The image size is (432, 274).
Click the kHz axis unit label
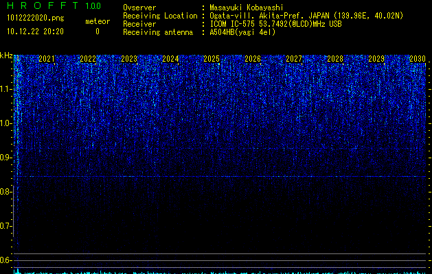click(x=6, y=55)
